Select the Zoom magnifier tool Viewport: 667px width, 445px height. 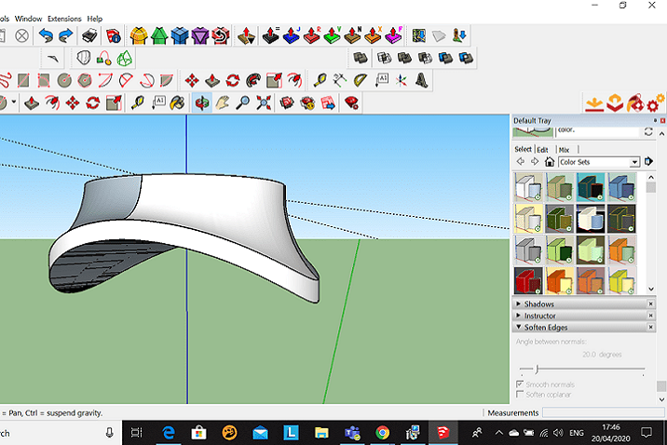tap(243, 102)
